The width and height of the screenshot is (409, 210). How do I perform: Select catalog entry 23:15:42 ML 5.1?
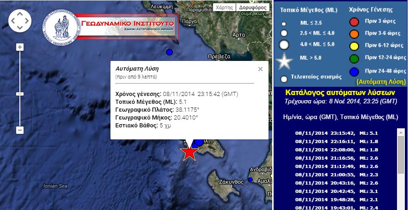click(336, 133)
